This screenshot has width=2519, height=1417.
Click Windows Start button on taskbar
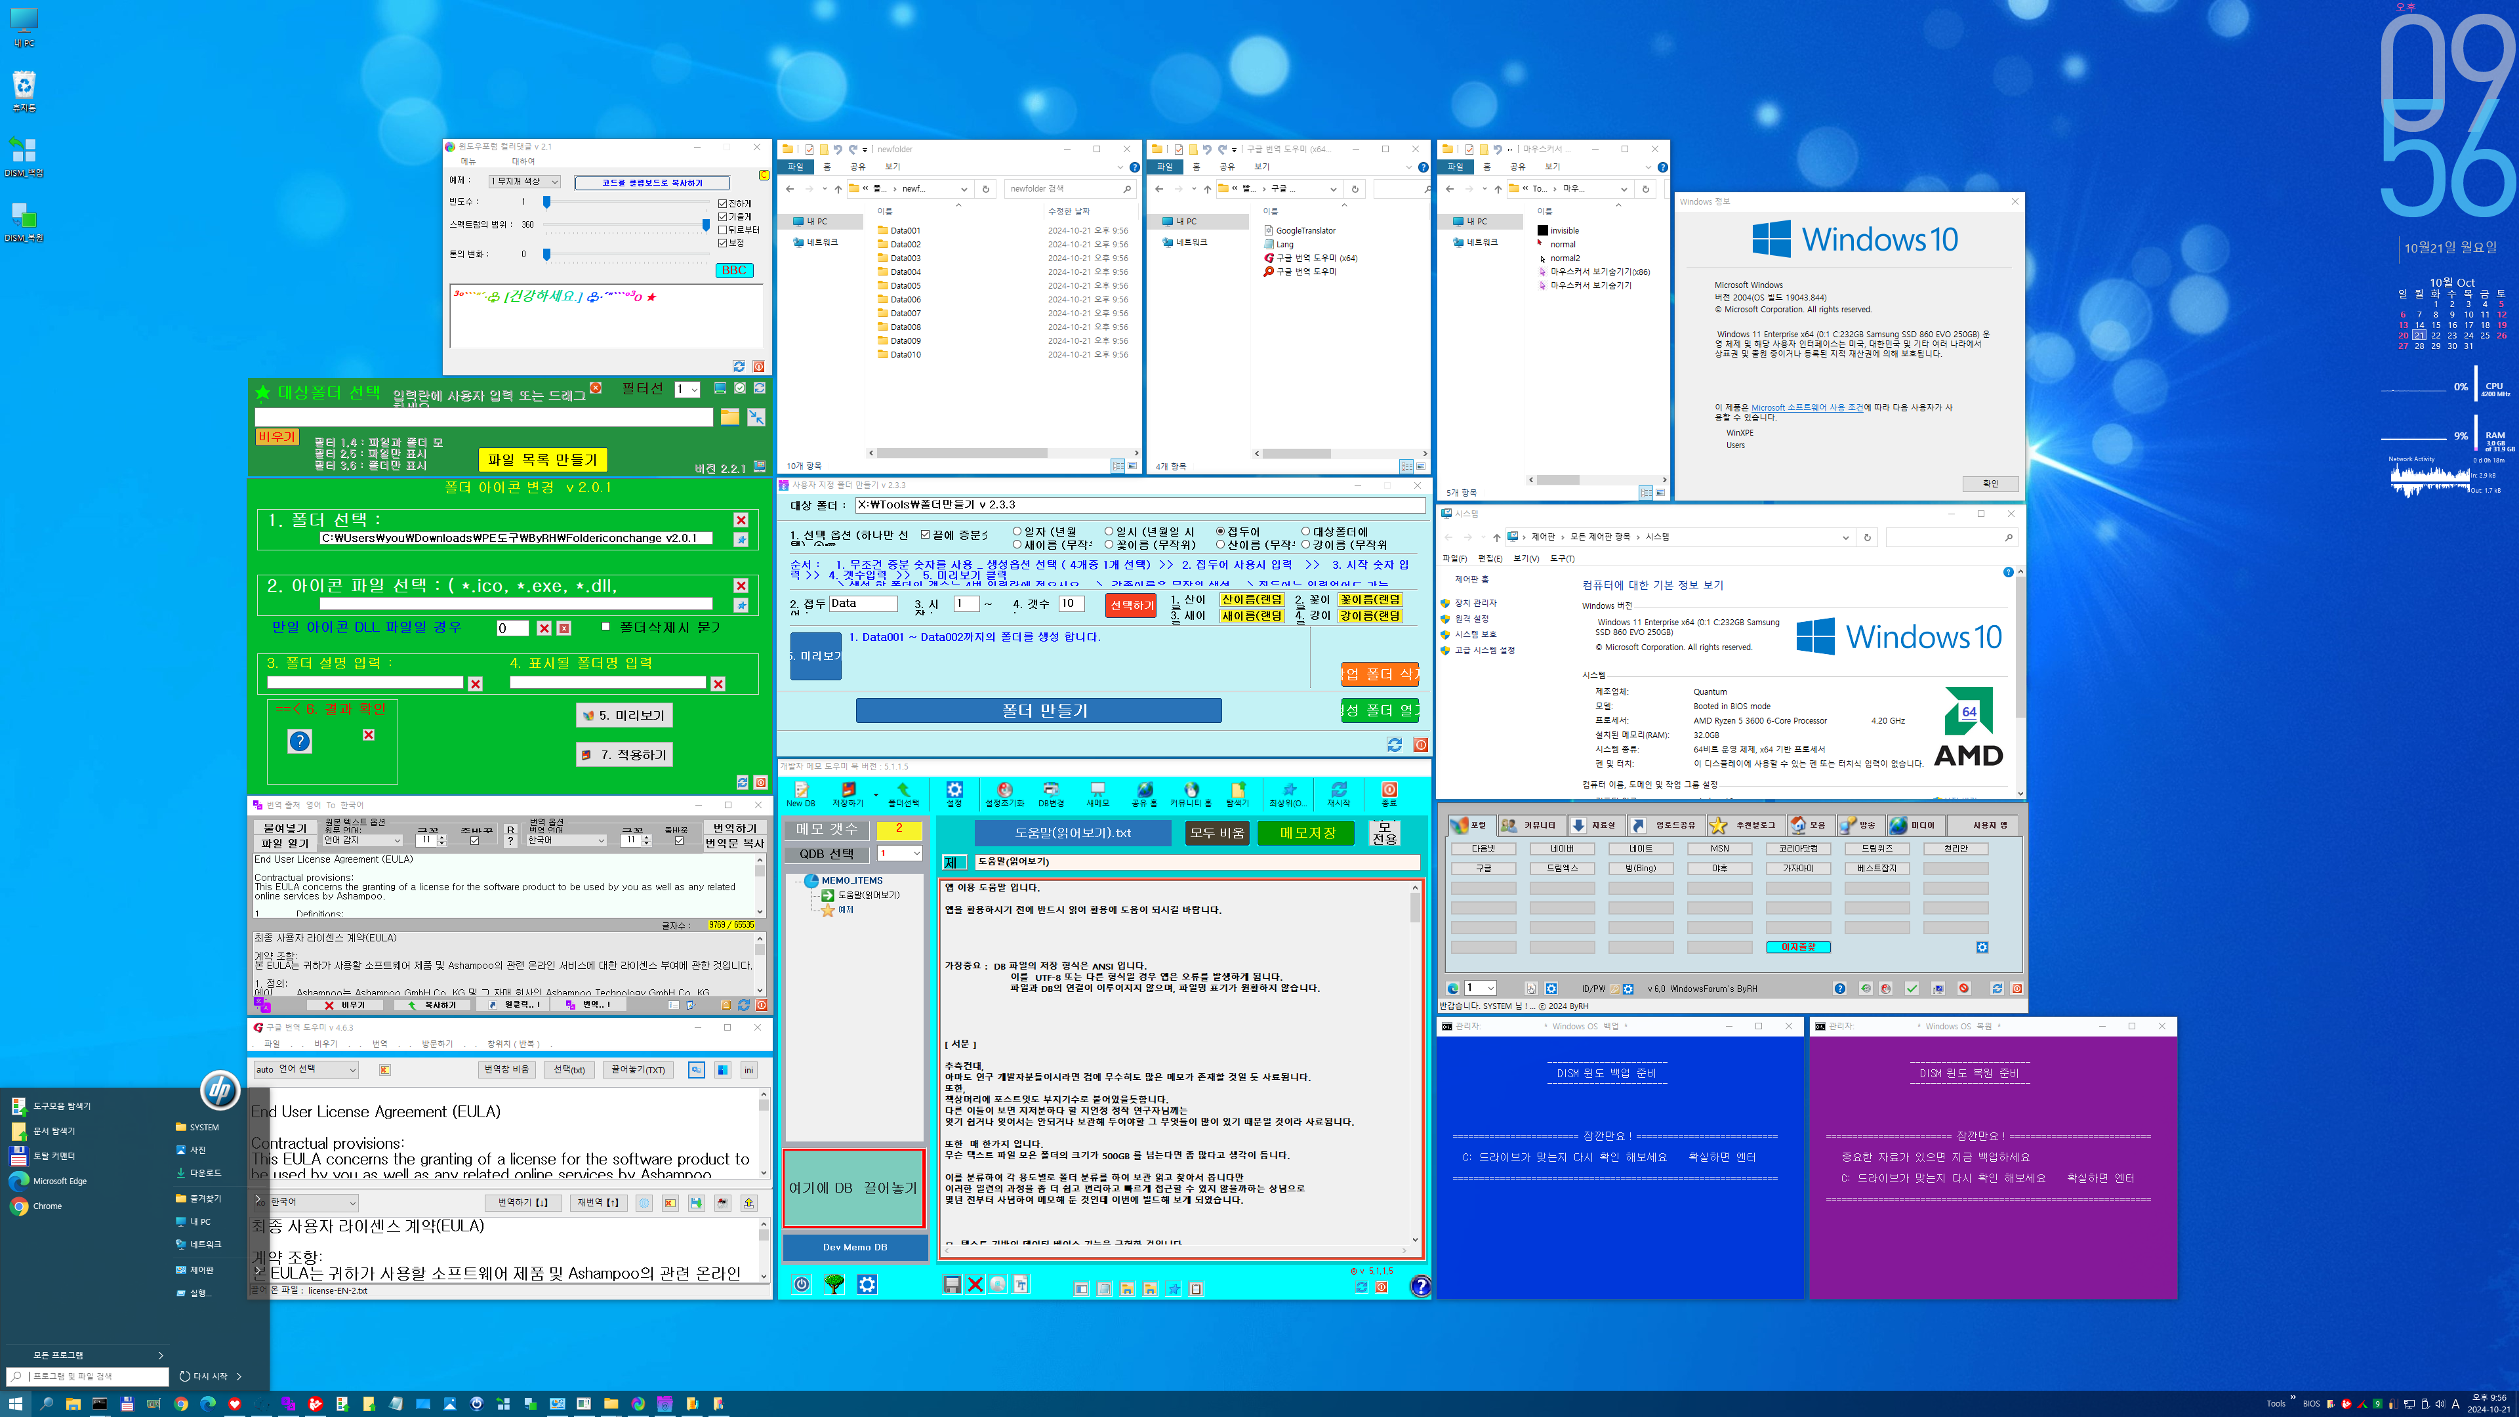16,1403
